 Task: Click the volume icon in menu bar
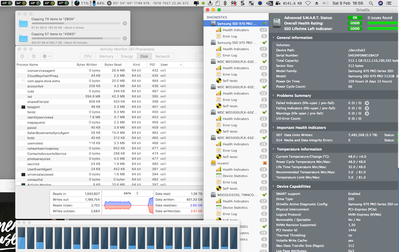(325, 3)
